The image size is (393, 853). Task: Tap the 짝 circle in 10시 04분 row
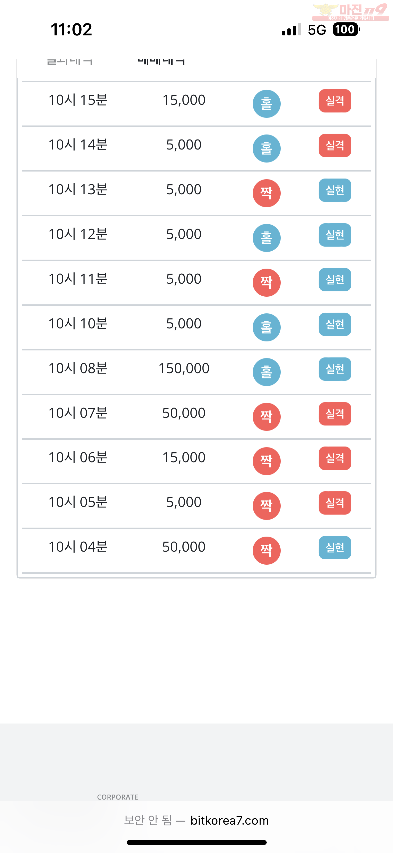266,551
